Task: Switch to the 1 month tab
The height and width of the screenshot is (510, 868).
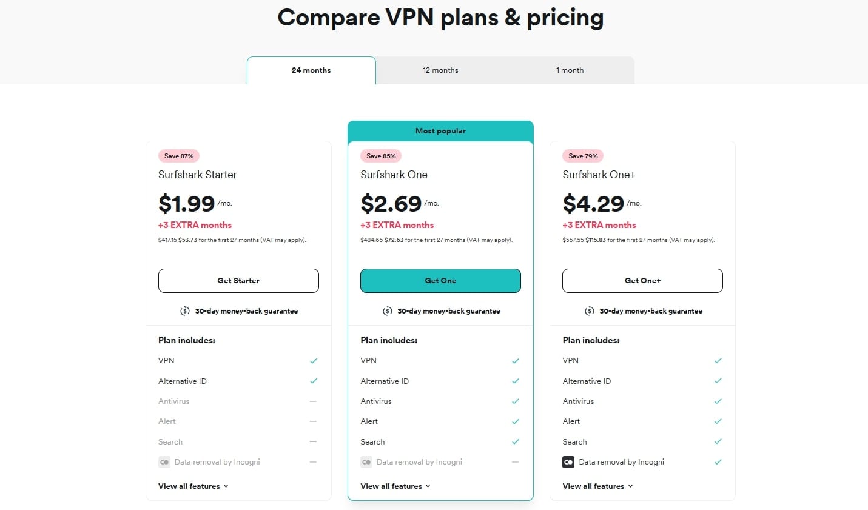Action: (x=570, y=70)
